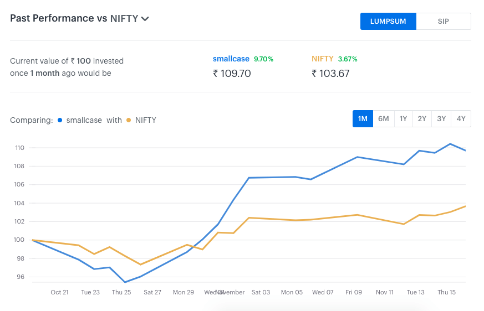Select the LUMPSUM investment mode
The width and height of the screenshot is (484, 311).
[x=388, y=21]
